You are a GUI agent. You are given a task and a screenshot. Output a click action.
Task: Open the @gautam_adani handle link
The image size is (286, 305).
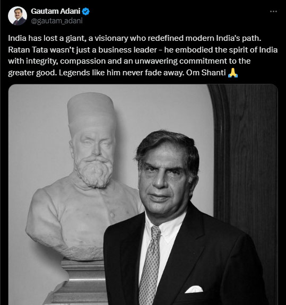point(57,21)
